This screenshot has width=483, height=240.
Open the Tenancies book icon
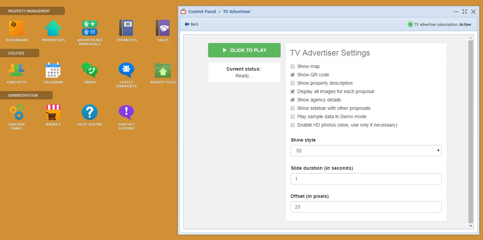coord(126,28)
